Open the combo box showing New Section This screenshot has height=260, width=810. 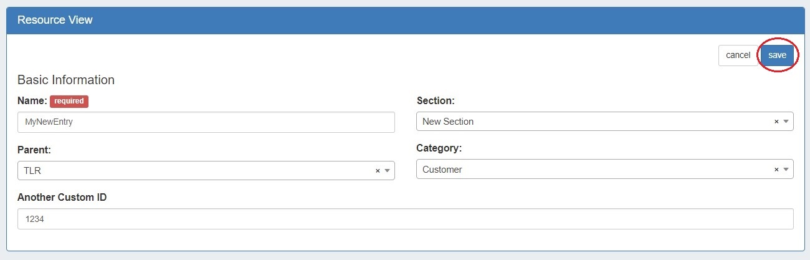tap(592, 122)
